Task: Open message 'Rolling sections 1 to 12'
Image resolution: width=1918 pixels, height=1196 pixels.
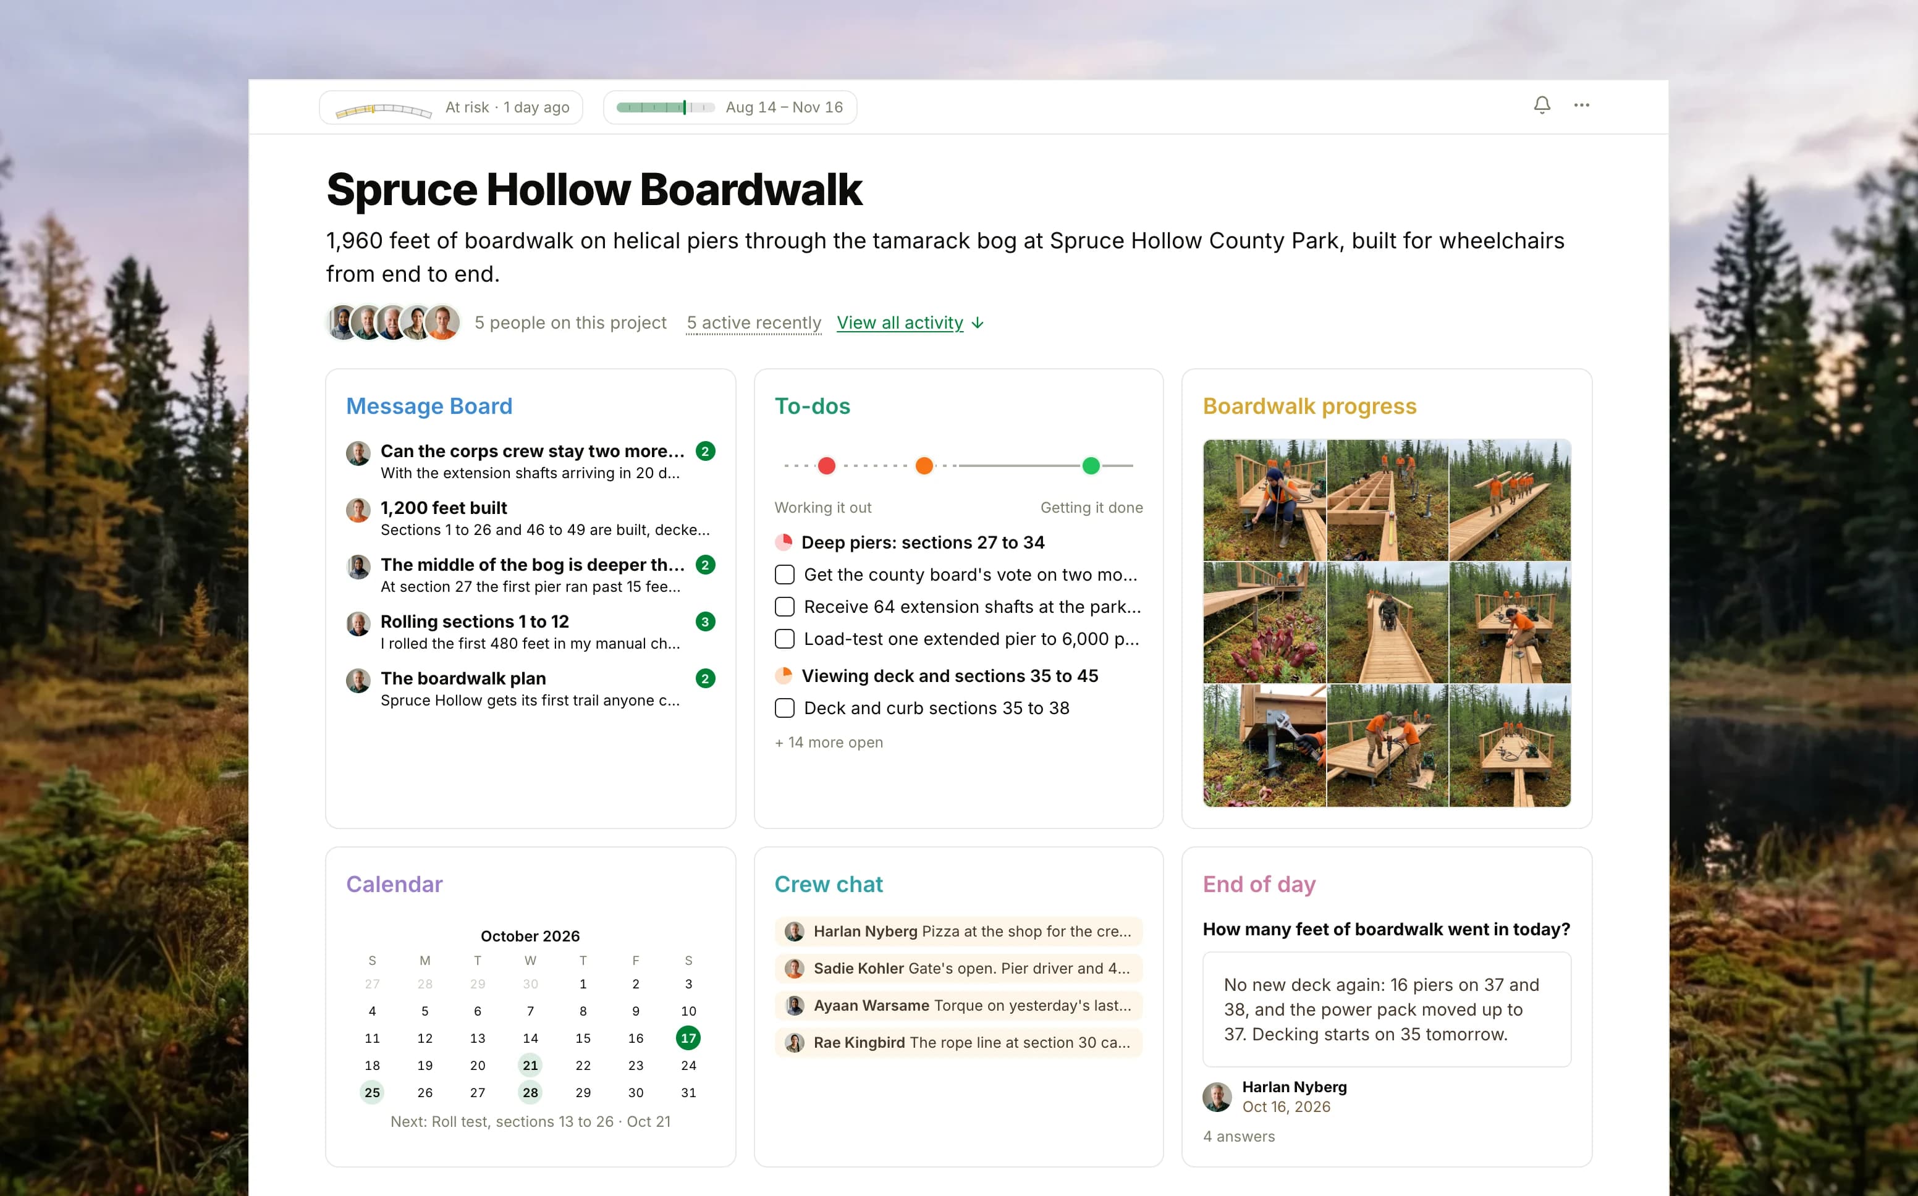Action: [x=530, y=632]
